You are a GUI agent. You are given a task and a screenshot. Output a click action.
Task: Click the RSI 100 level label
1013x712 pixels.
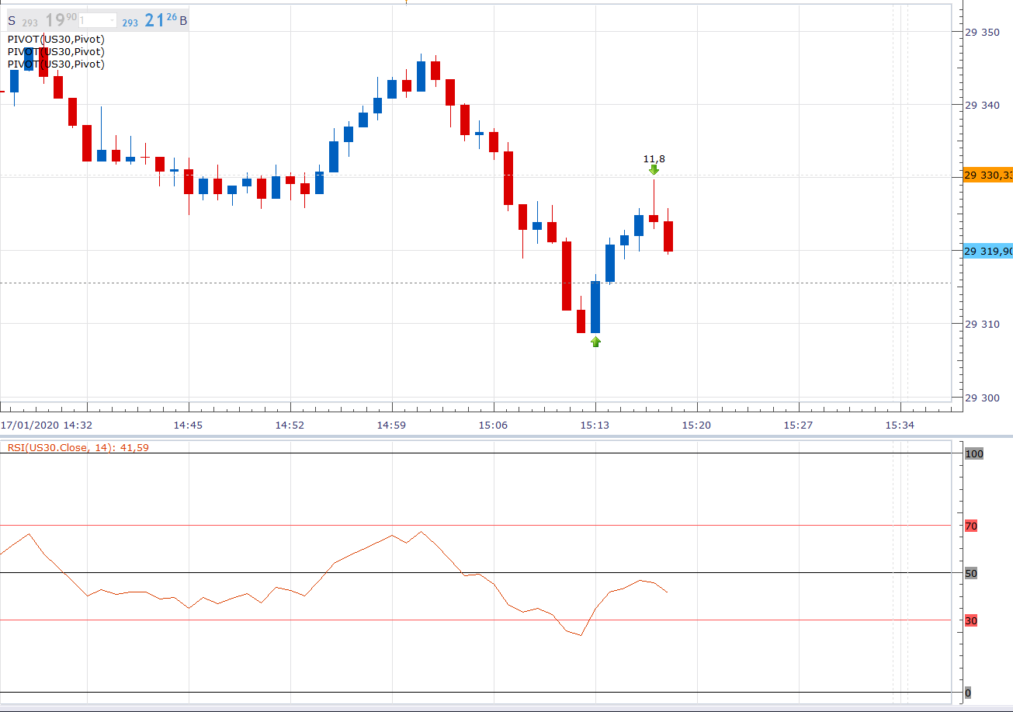973,453
